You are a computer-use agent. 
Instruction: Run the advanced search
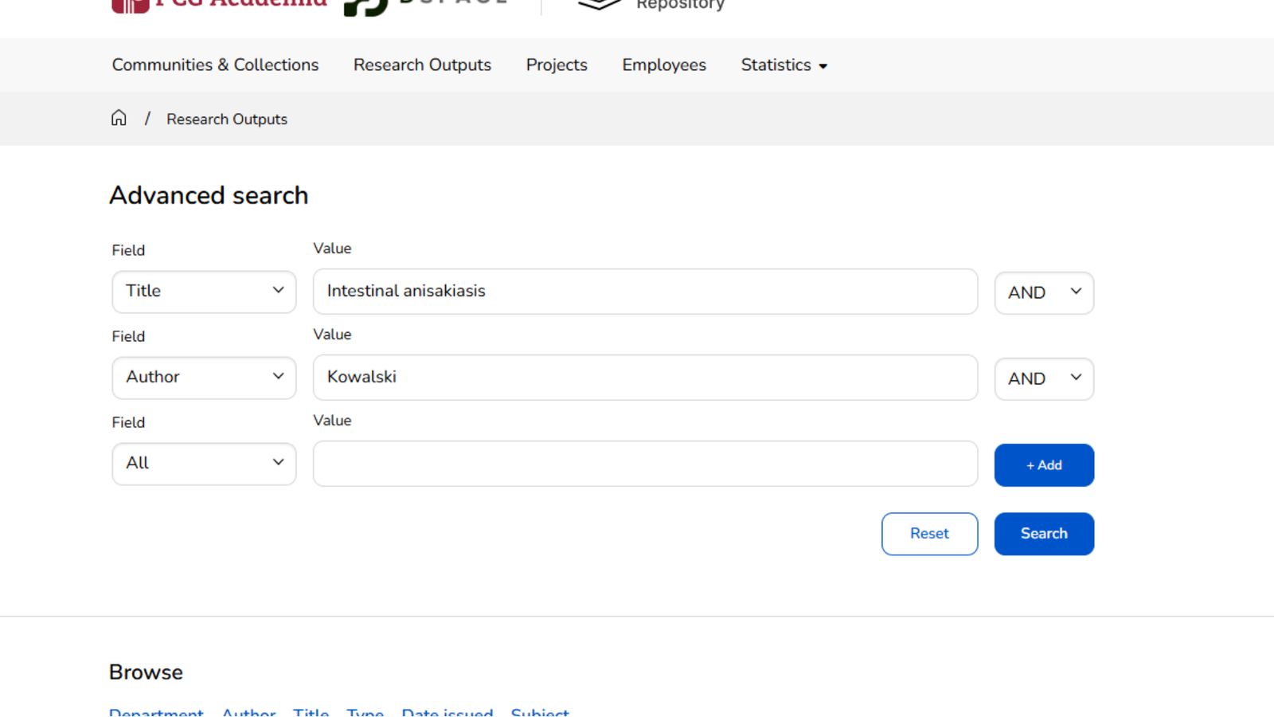pos(1044,534)
